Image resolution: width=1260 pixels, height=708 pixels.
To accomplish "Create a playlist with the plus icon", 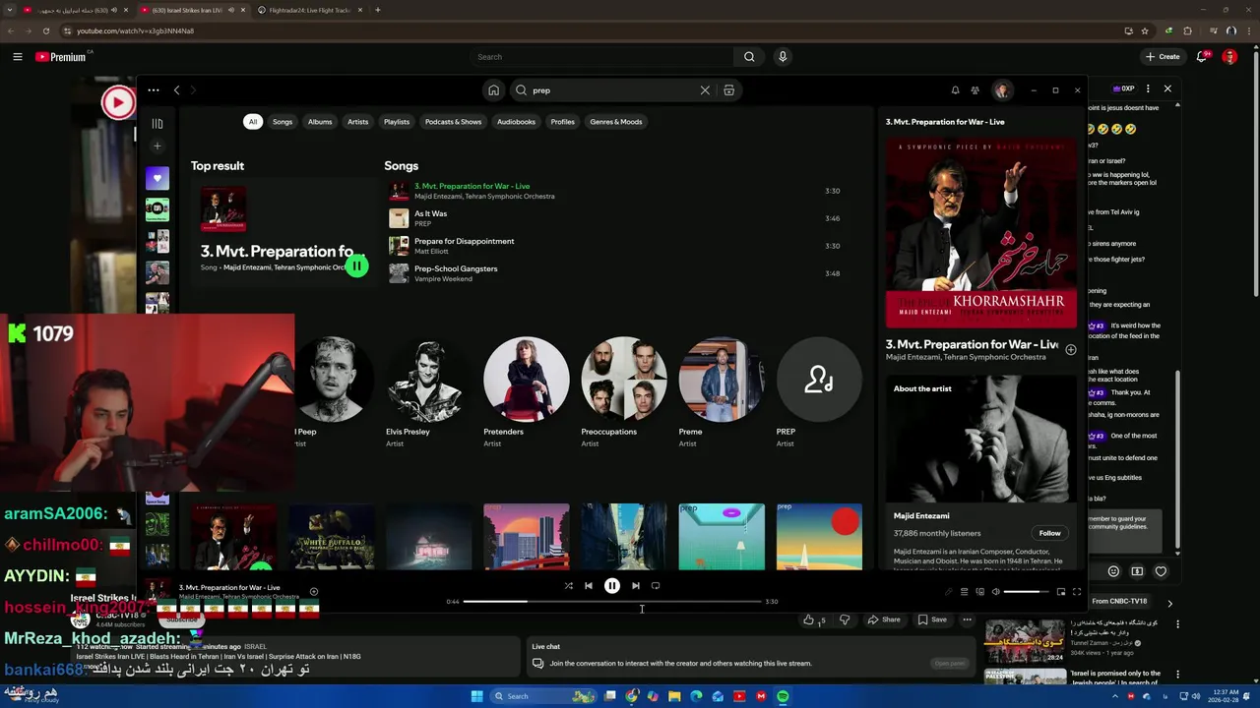I will point(157,147).
